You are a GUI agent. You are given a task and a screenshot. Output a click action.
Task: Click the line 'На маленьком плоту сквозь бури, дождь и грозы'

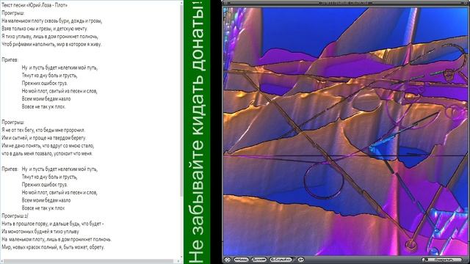pyautogui.click(x=52, y=21)
